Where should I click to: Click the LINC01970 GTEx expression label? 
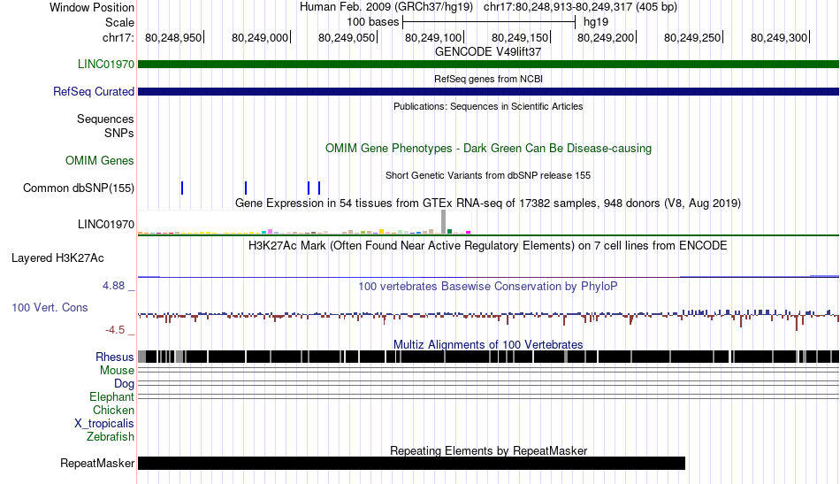click(105, 224)
